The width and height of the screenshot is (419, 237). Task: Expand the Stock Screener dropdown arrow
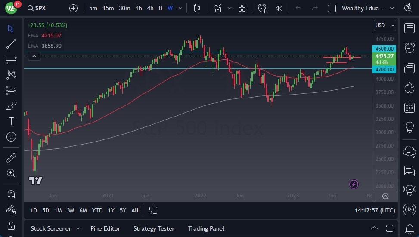78,228
